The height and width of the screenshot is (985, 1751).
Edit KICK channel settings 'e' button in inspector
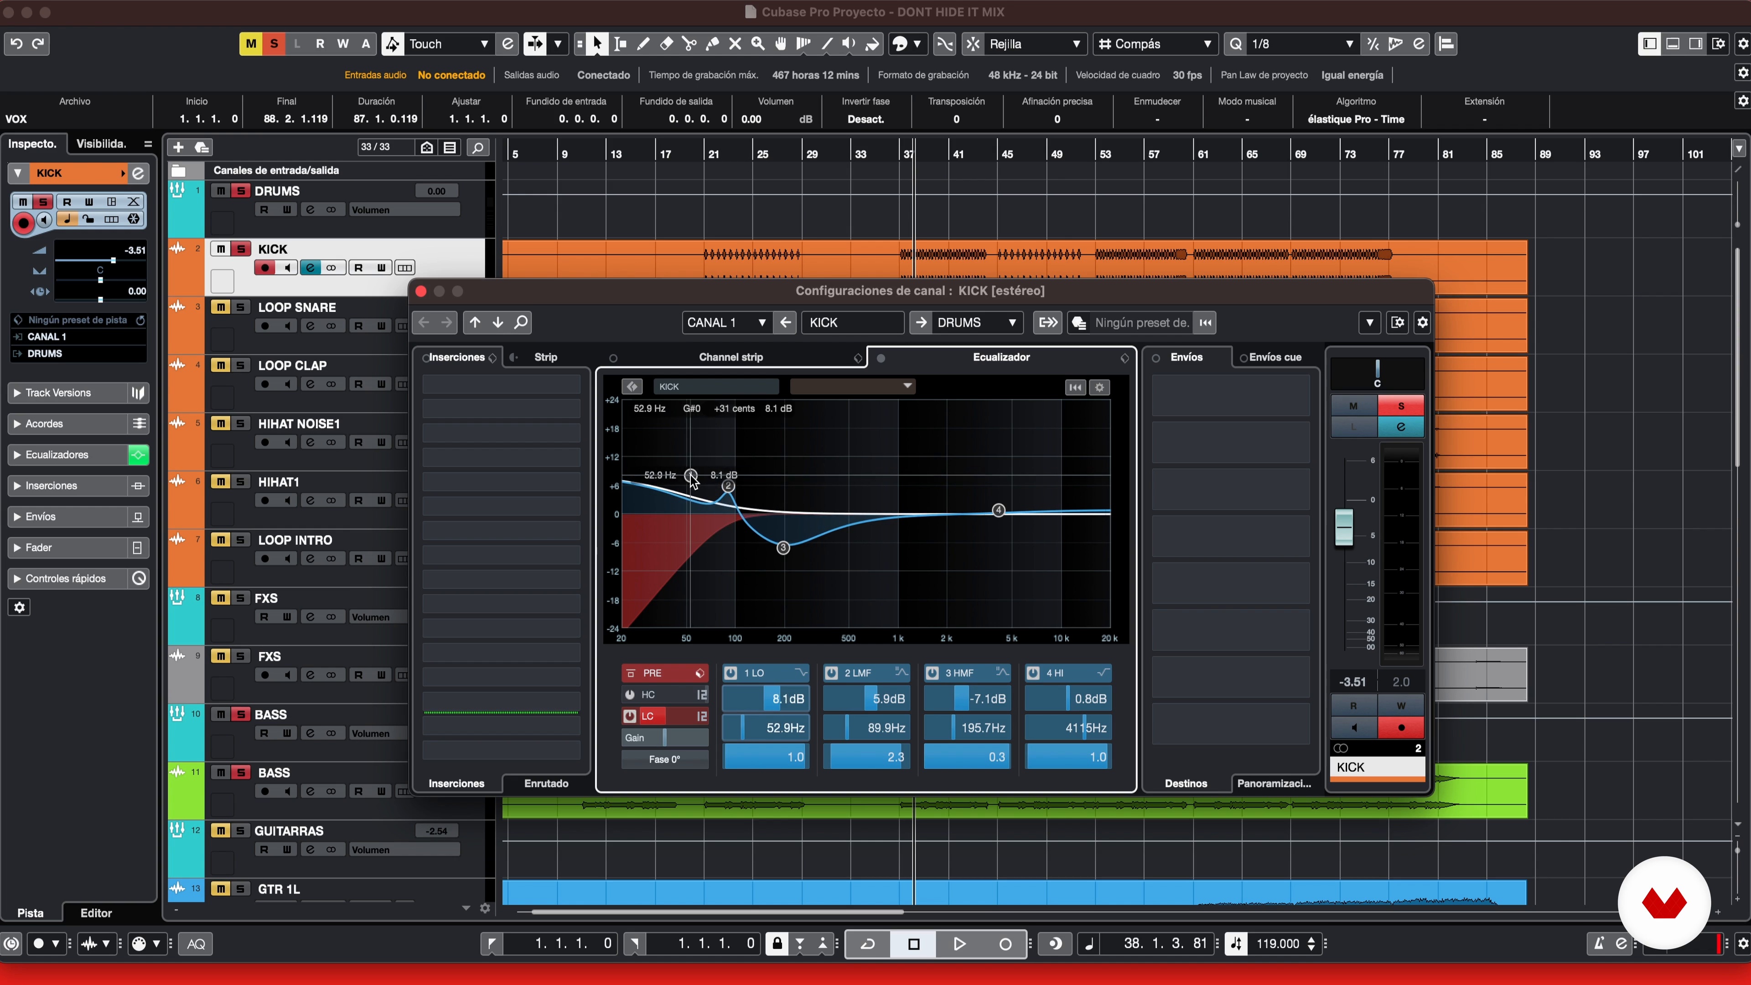pyautogui.click(x=138, y=173)
